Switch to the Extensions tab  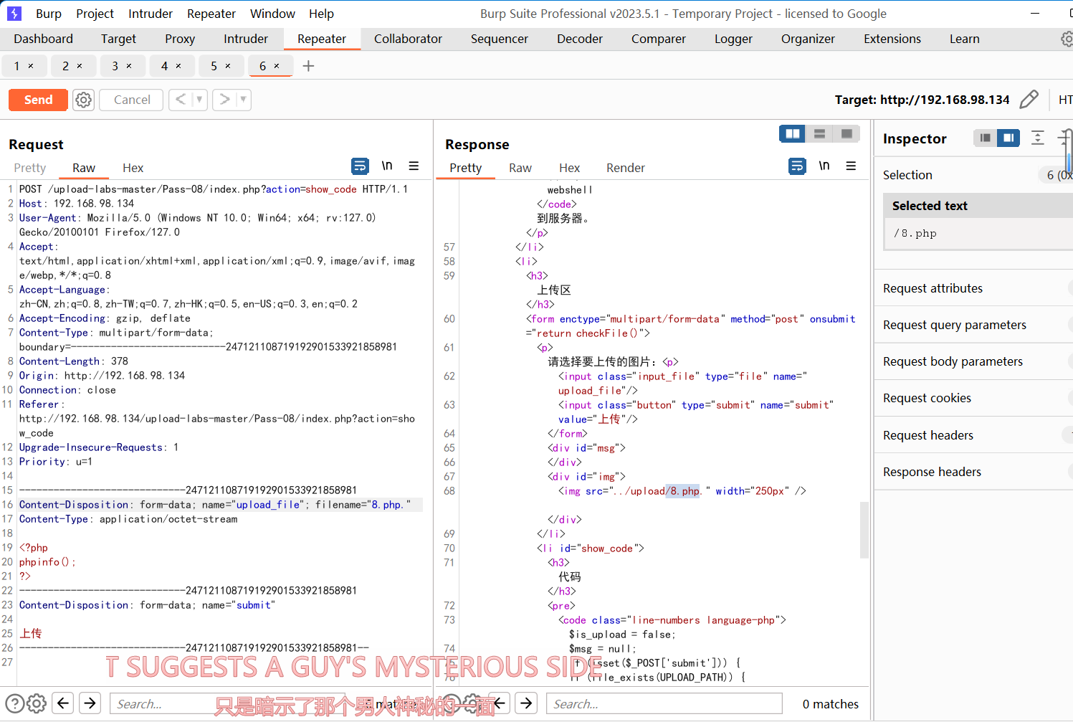point(892,39)
